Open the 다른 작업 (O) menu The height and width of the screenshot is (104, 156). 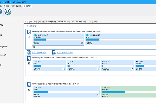click(x=17, y=6)
